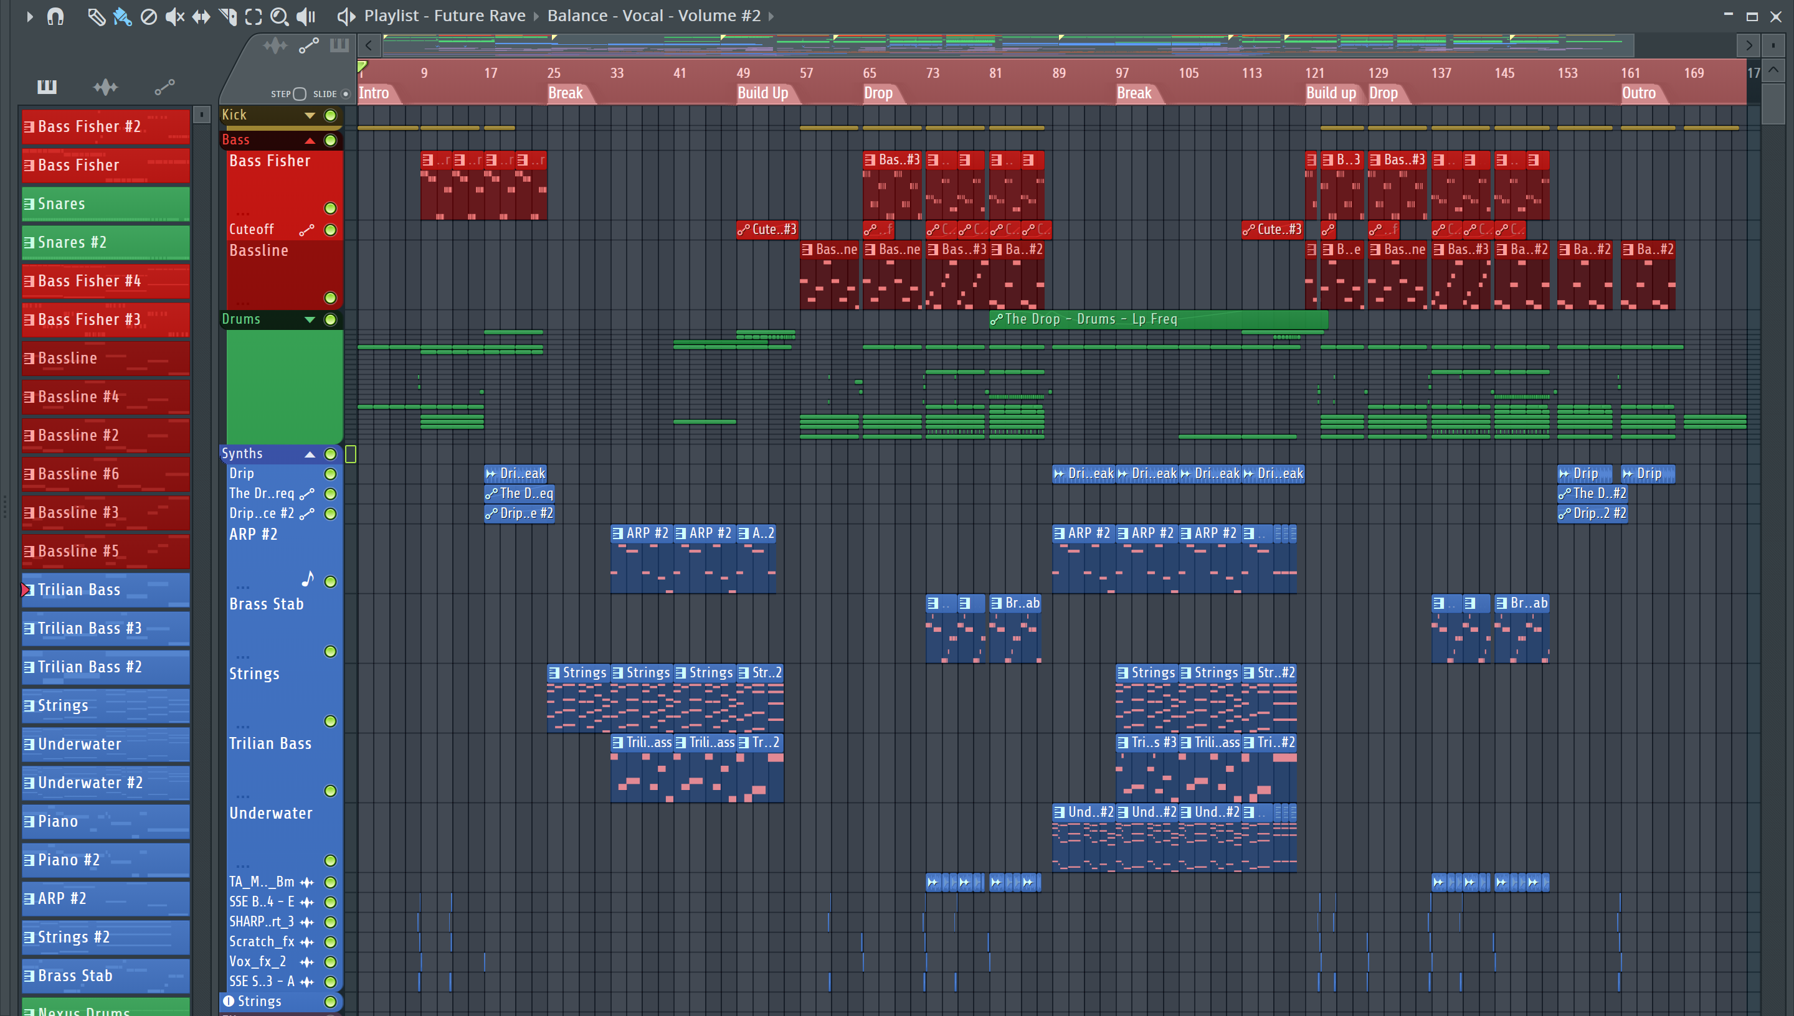Enable the STEP checkbox

[x=300, y=93]
